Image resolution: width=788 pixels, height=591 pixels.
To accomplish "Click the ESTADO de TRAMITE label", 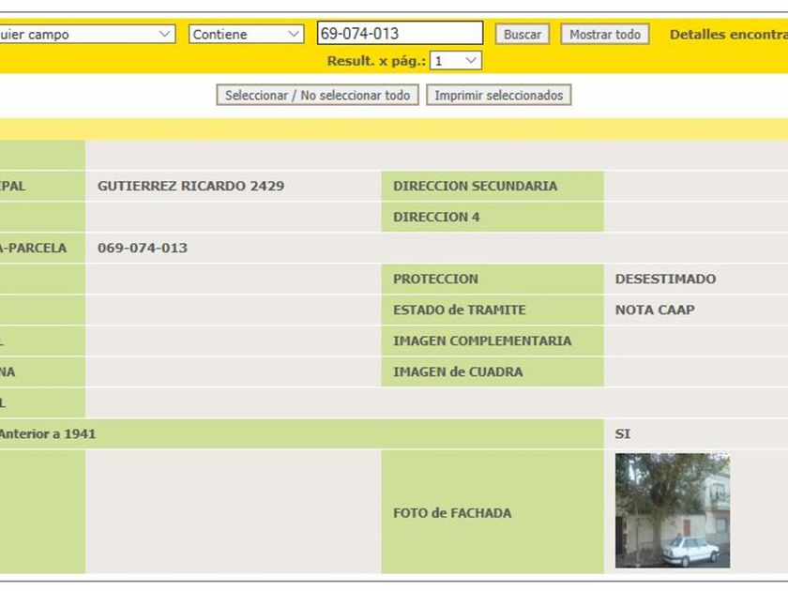I will [460, 310].
